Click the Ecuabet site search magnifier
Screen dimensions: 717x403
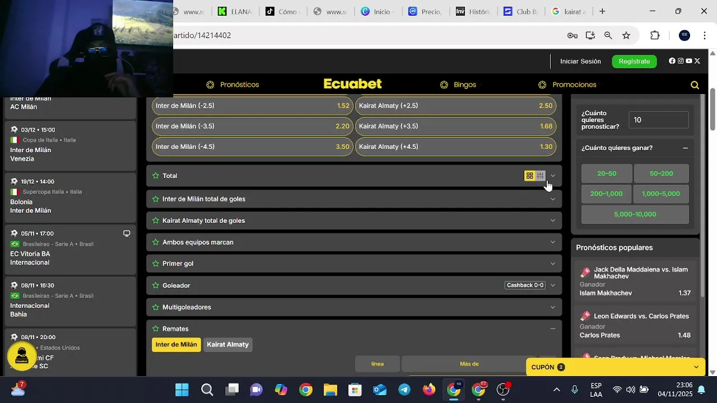click(x=695, y=85)
